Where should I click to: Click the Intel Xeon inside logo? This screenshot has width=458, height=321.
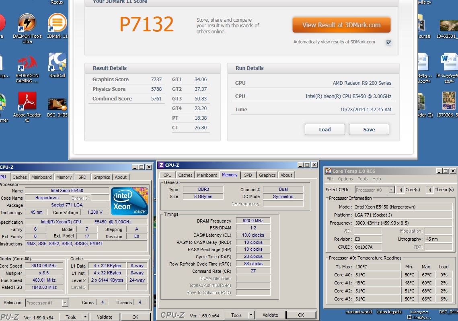pyautogui.click(x=130, y=201)
